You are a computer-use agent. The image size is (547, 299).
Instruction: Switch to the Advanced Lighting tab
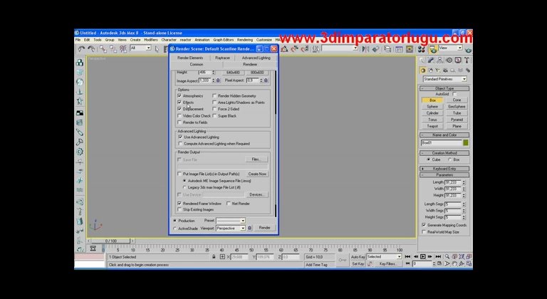coord(256,58)
